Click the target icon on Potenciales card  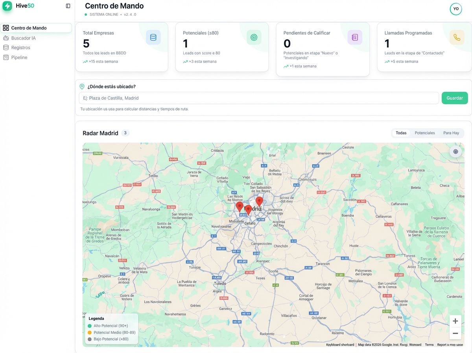[254, 37]
